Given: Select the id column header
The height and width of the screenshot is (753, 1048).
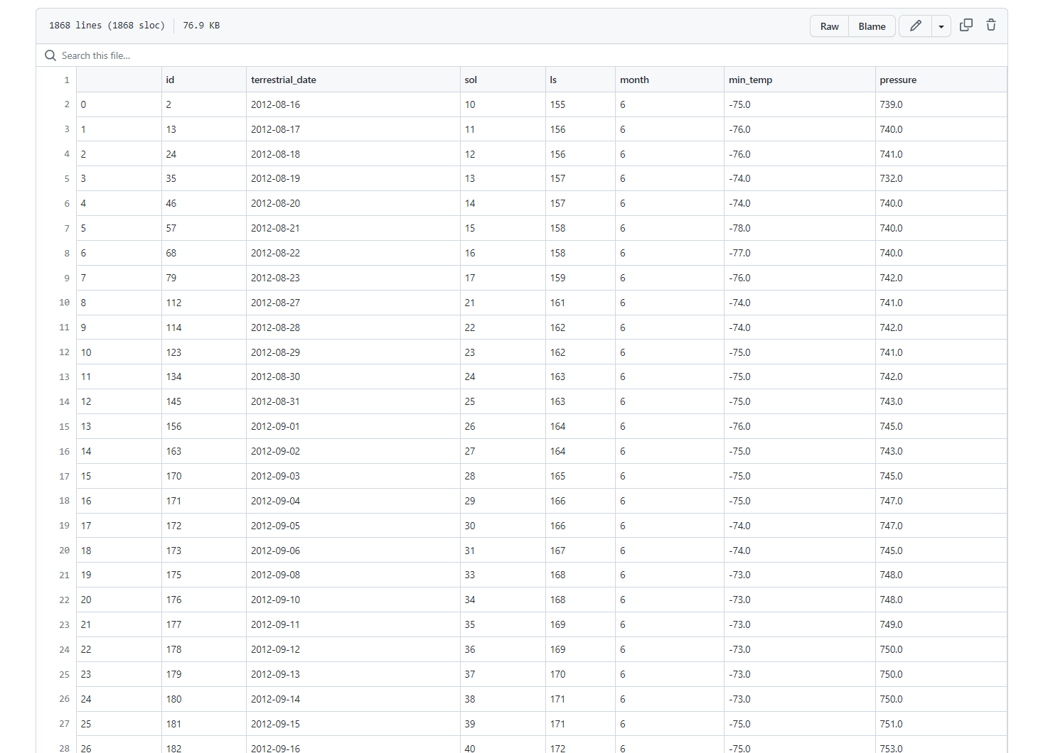Looking at the screenshot, I should tap(170, 80).
